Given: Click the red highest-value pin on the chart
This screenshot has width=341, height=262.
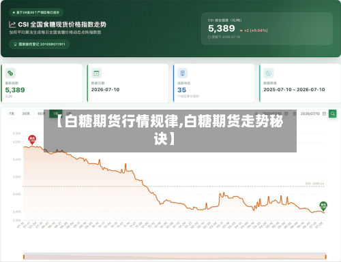Looking at the screenshot, I should point(32,140).
